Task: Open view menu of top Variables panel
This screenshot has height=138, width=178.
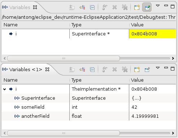Action: click(158, 5)
